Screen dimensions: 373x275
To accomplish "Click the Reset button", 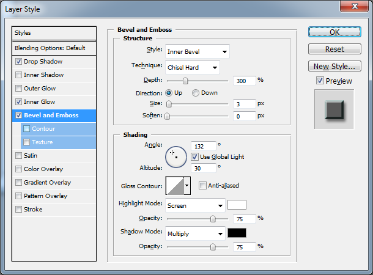I will click(x=334, y=50).
